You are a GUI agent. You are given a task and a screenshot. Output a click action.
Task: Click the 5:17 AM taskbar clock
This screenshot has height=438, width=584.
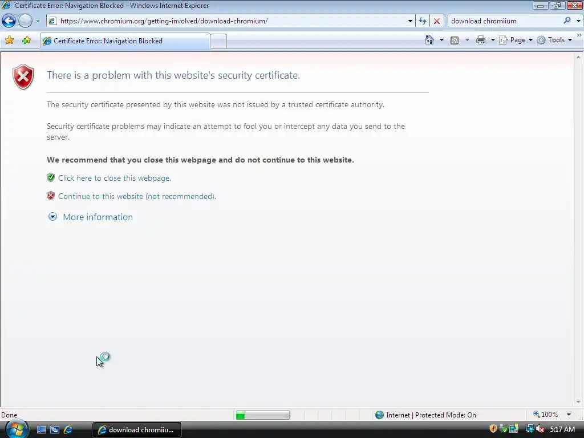[x=562, y=429]
